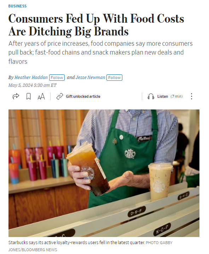Click the article headline about food costs
Image resolution: width=209 pixels, height=254 pixels.
96,25
